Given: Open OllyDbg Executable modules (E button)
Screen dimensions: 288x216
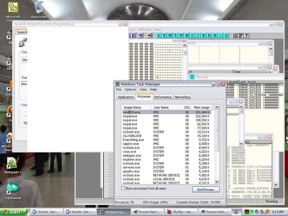Looking at the screenshot, I should tap(164, 35).
